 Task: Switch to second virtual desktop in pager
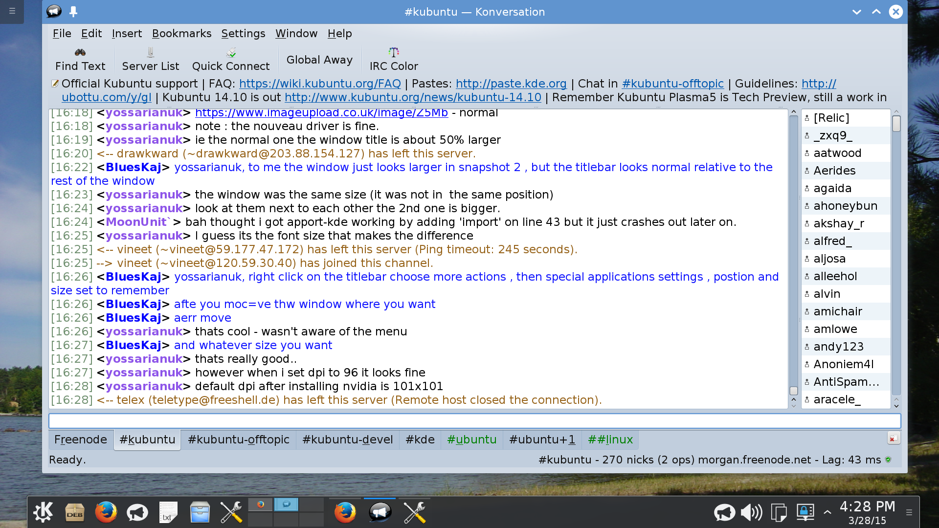[286, 505]
